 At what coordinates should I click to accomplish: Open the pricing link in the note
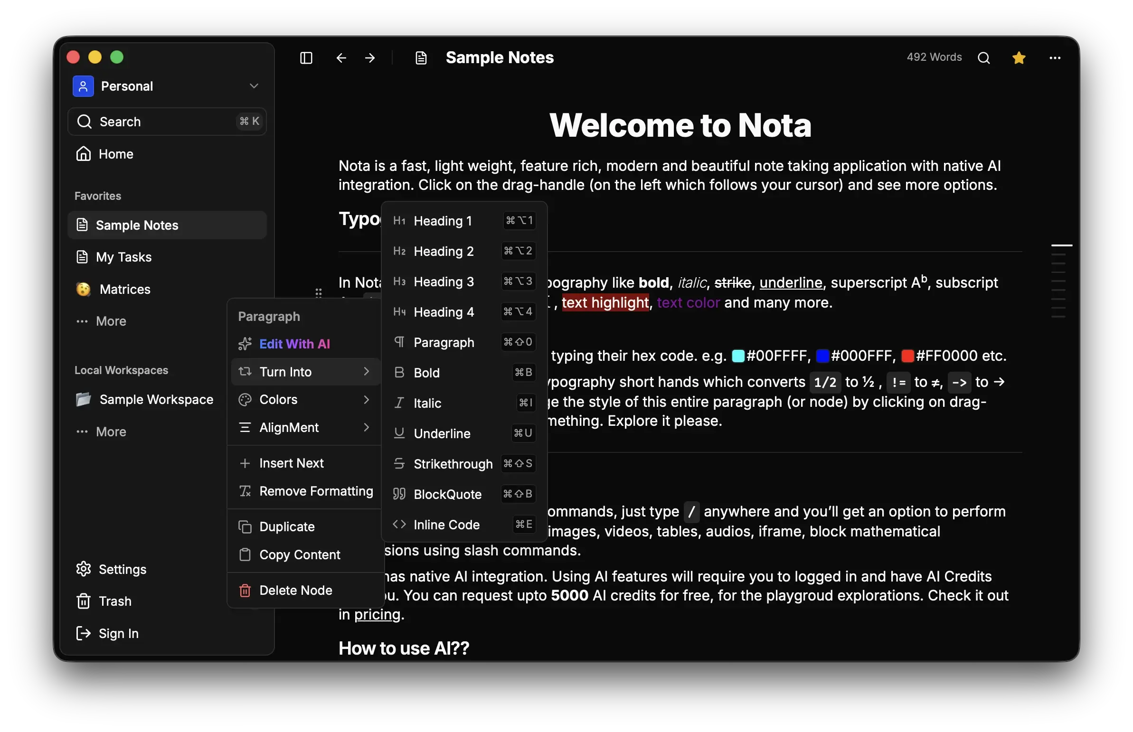click(x=376, y=614)
